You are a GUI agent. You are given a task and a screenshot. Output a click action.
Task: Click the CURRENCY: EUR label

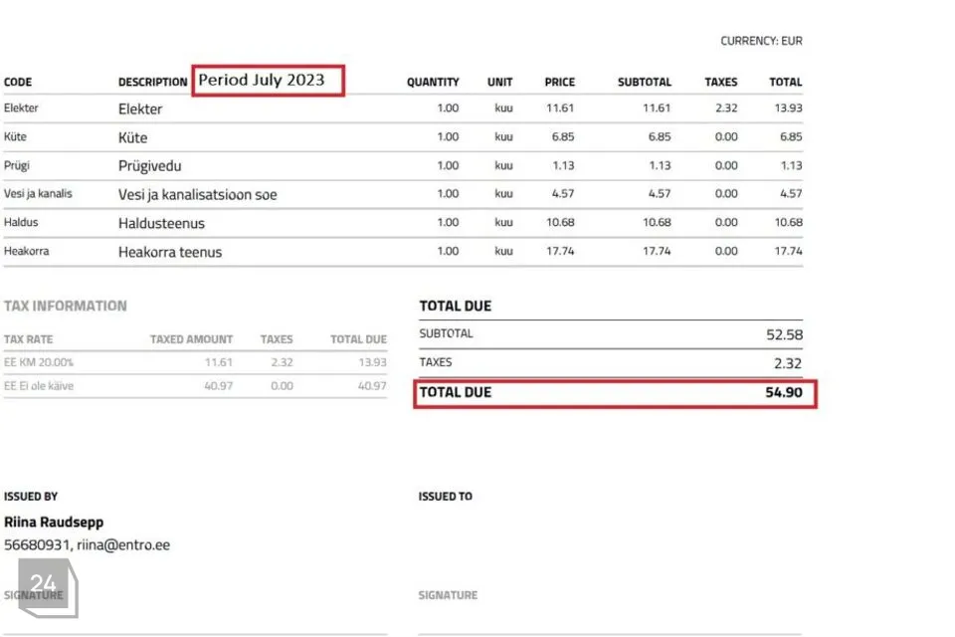[x=761, y=42]
